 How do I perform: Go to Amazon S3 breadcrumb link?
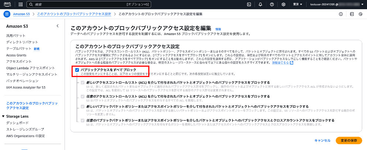21,14
